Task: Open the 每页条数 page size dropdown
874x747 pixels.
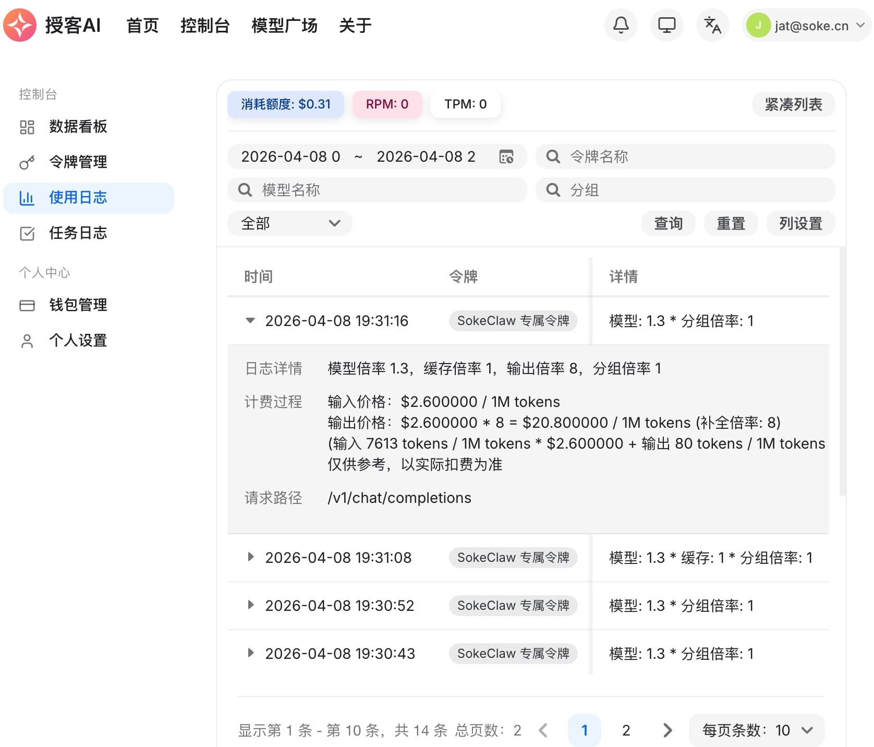Action: pos(756,730)
